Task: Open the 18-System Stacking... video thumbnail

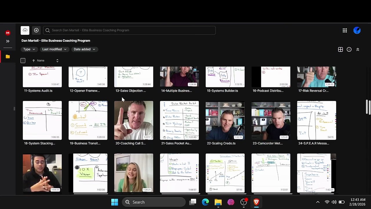Action: coord(42,120)
